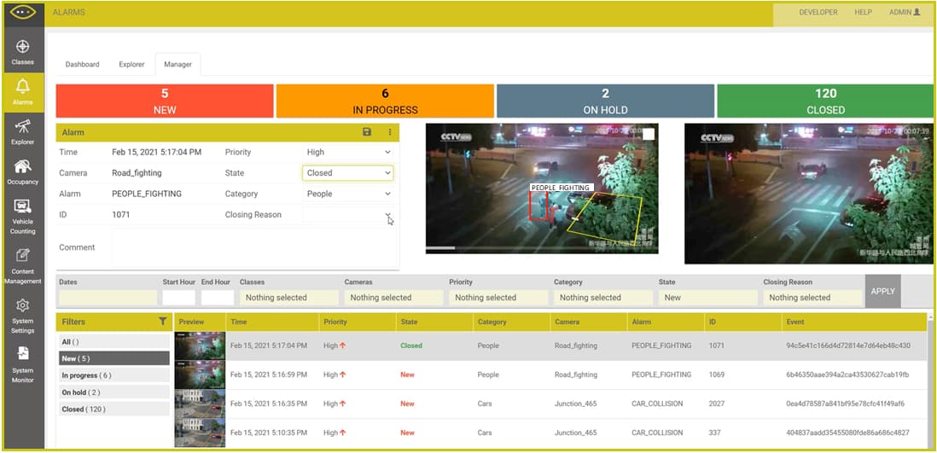
Task: Open preview thumbnail for alarm ID 1069
Action: click(x=201, y=375)
